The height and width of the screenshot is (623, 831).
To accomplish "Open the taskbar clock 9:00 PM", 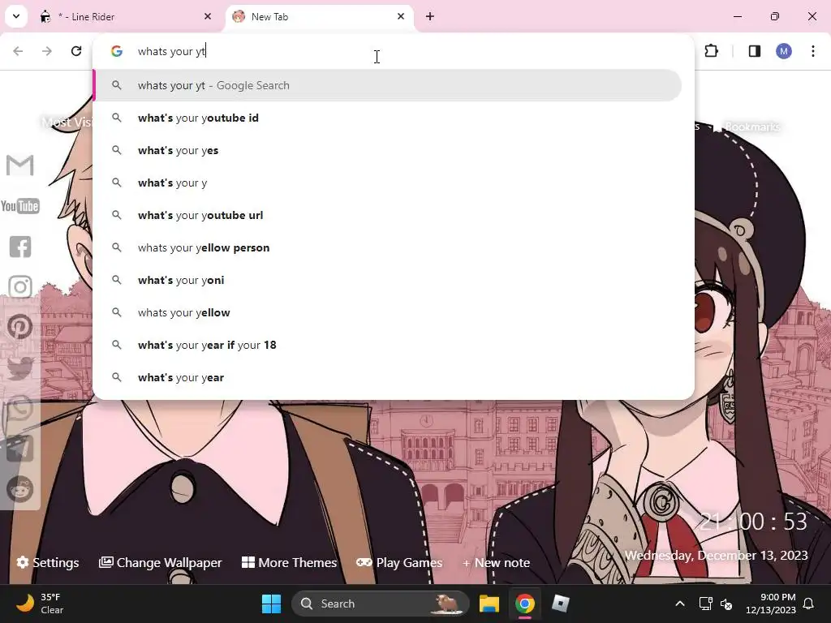I will (x=771, y=604).
